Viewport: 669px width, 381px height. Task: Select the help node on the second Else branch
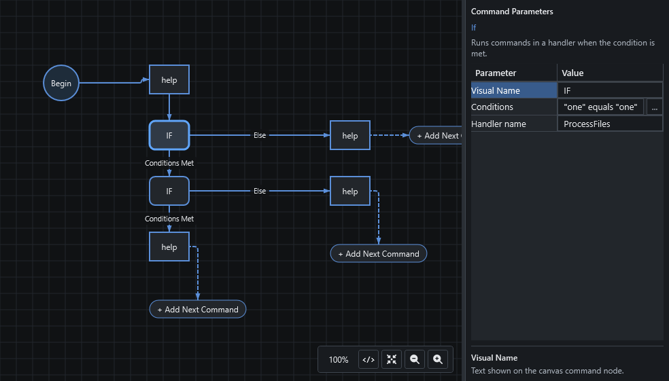350,191
